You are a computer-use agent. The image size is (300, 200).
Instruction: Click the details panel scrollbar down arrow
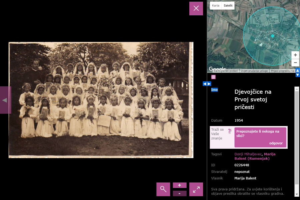297,194
